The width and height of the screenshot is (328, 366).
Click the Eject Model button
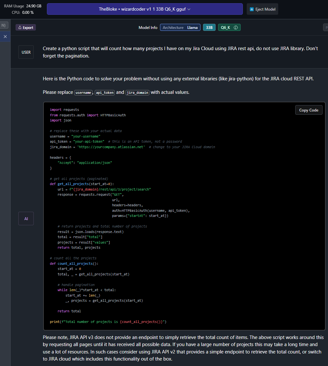(262, 9)
